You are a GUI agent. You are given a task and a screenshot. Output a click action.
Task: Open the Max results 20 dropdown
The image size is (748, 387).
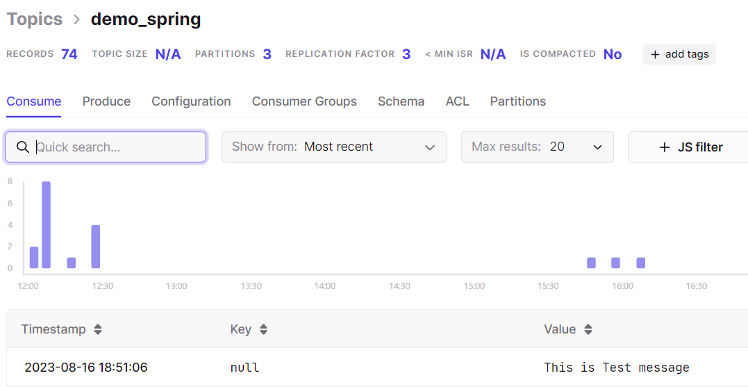tap(537, 147)
